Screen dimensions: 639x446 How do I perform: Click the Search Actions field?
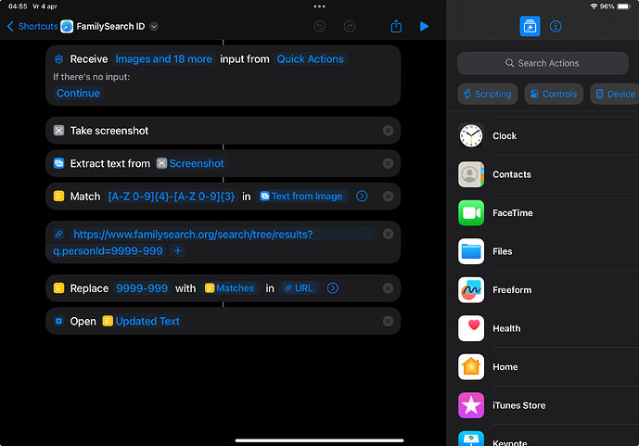coord(543,63)
